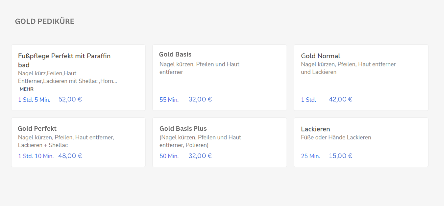This screenshot has height=206, width=444.
Task: Click the GOLD PEDIKÜRE section heading
Action: click(x=45, y=21)
